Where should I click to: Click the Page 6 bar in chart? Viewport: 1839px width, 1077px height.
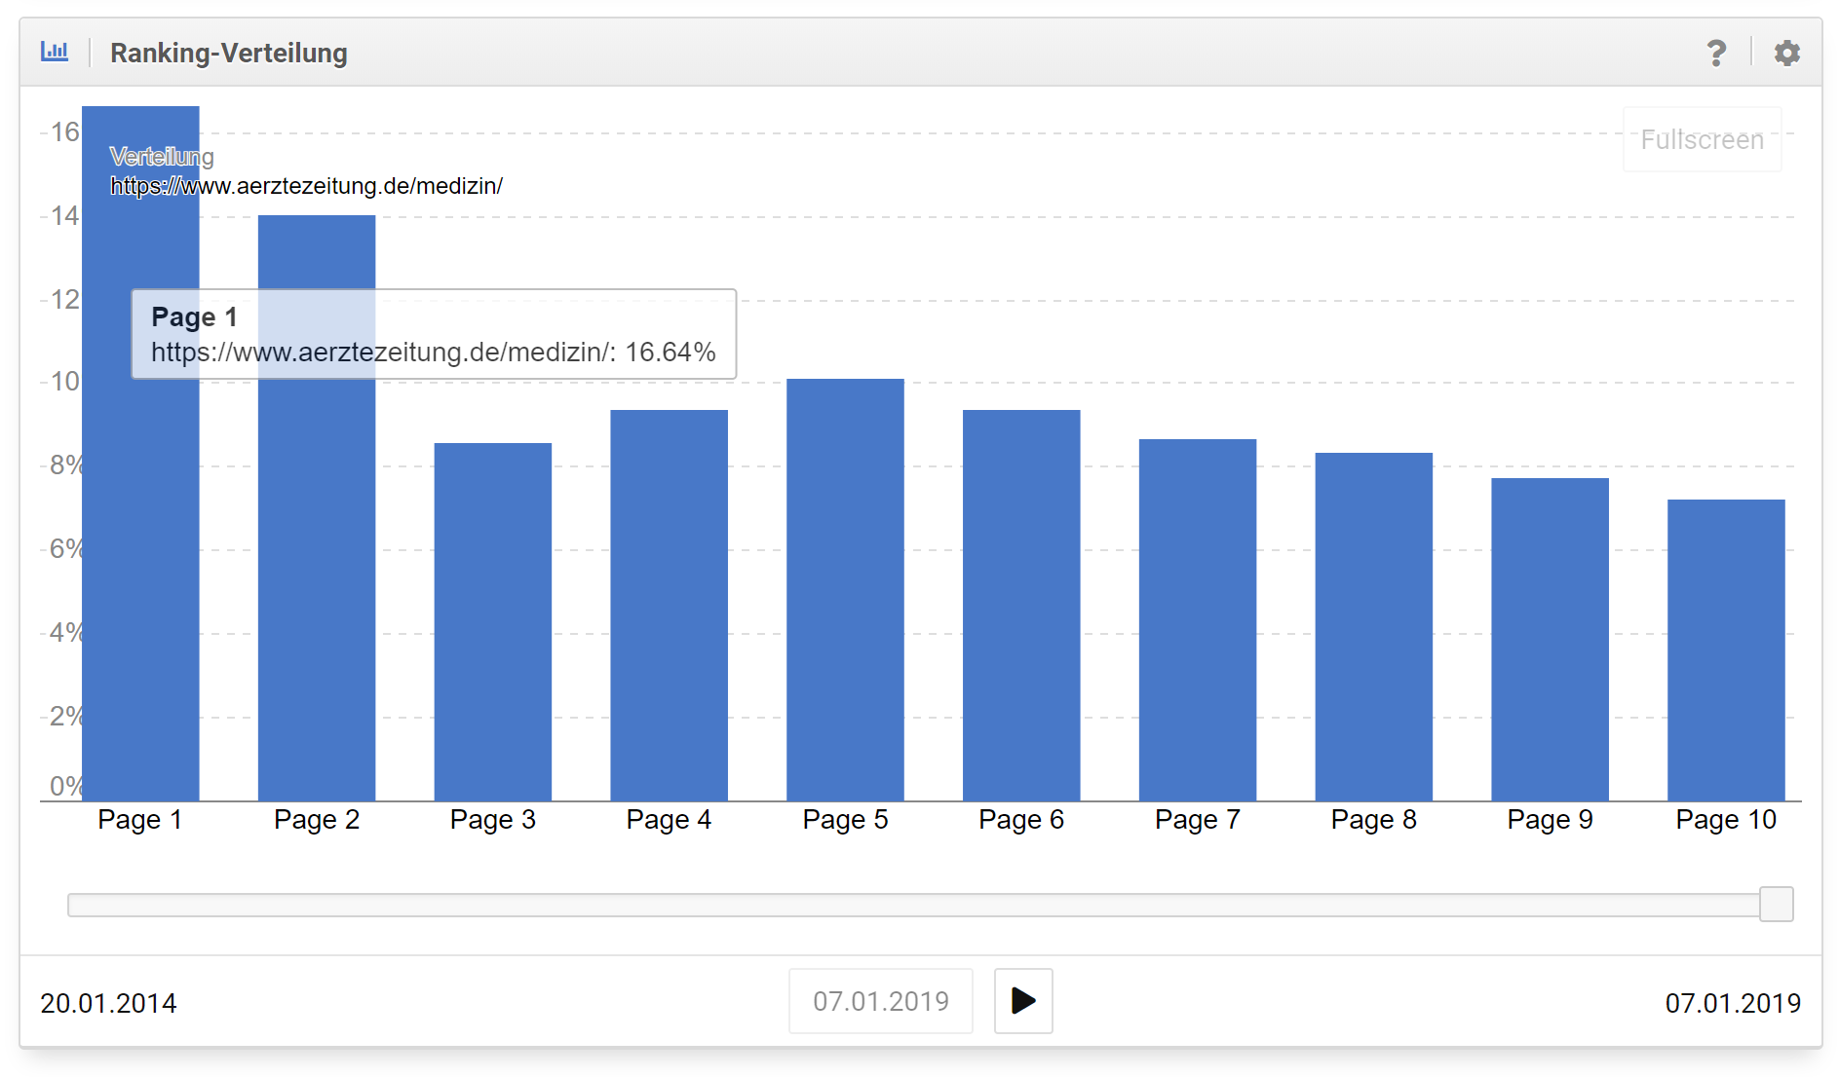tap(1021, 604)
